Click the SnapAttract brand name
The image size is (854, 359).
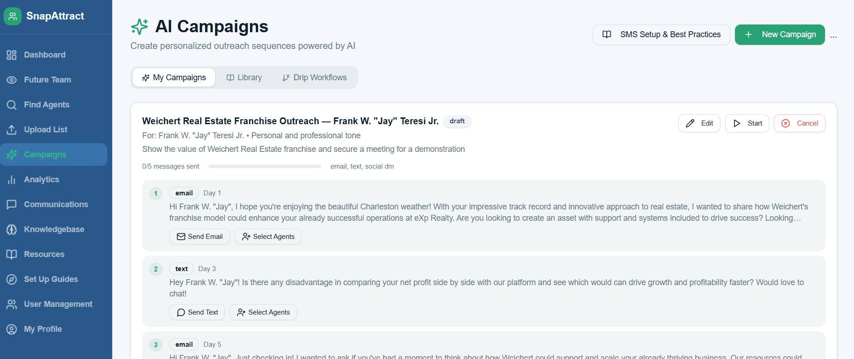click(55, 16)
